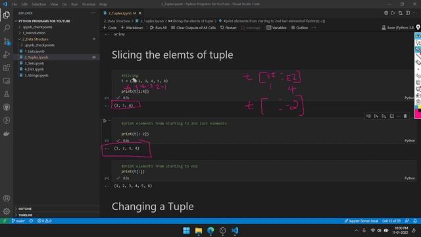421x237 pixels.
Task: Open the Terminal menu
Action: click(x=89, y=5)
